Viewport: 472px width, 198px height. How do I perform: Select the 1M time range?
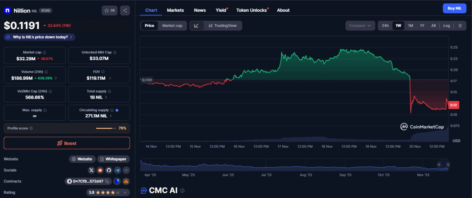pos(410,26)
